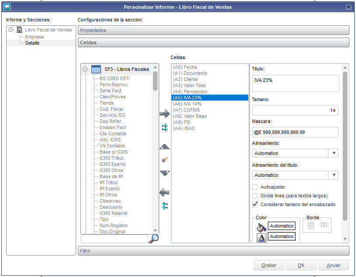
Task: Click the add-all-cells double arrow icon
Action: click(165, 127)
